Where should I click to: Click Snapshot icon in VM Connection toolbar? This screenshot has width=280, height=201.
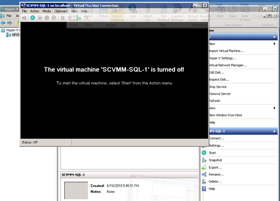pos(78,18)
